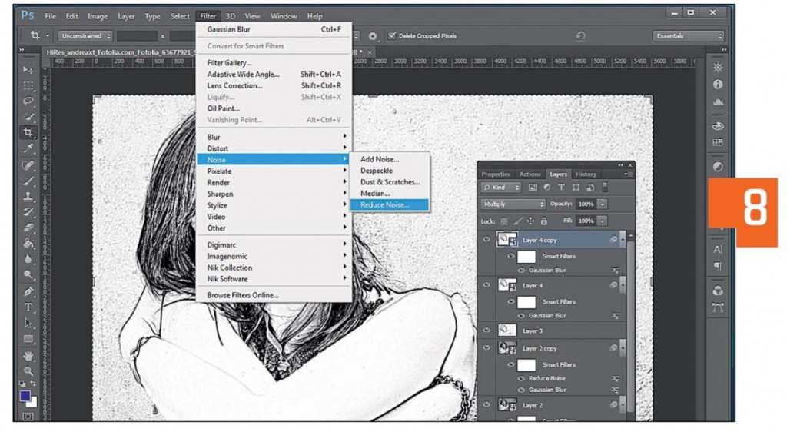Switch to the History tab
This screenshot has height=432, width=787.
click(586, 174)
